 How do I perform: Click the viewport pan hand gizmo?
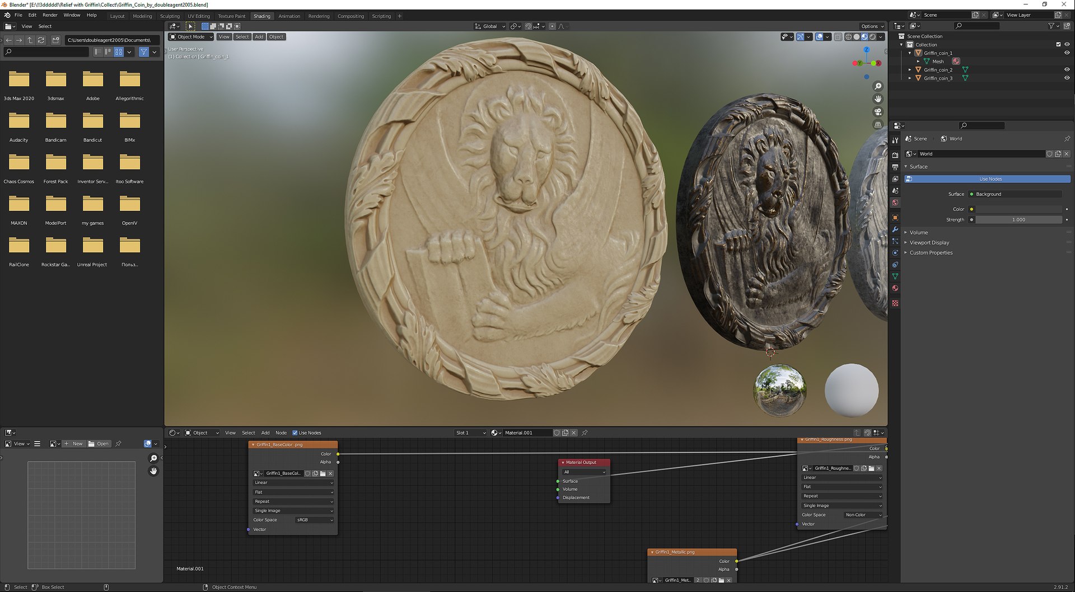(x=878, y=99)
